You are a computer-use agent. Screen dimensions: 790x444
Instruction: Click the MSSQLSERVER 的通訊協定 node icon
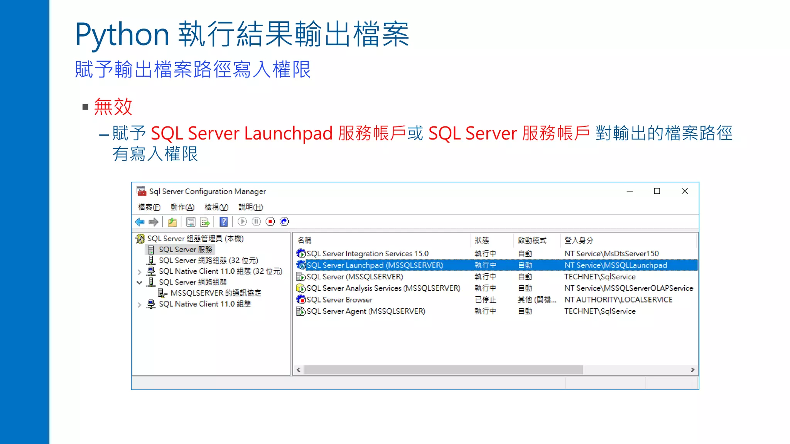click(x=162, y=293)
